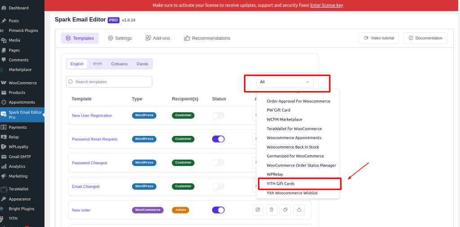Click the WooCommerce sidebar icon
Screen dimensions: 460x227
(x=4, y=83)
